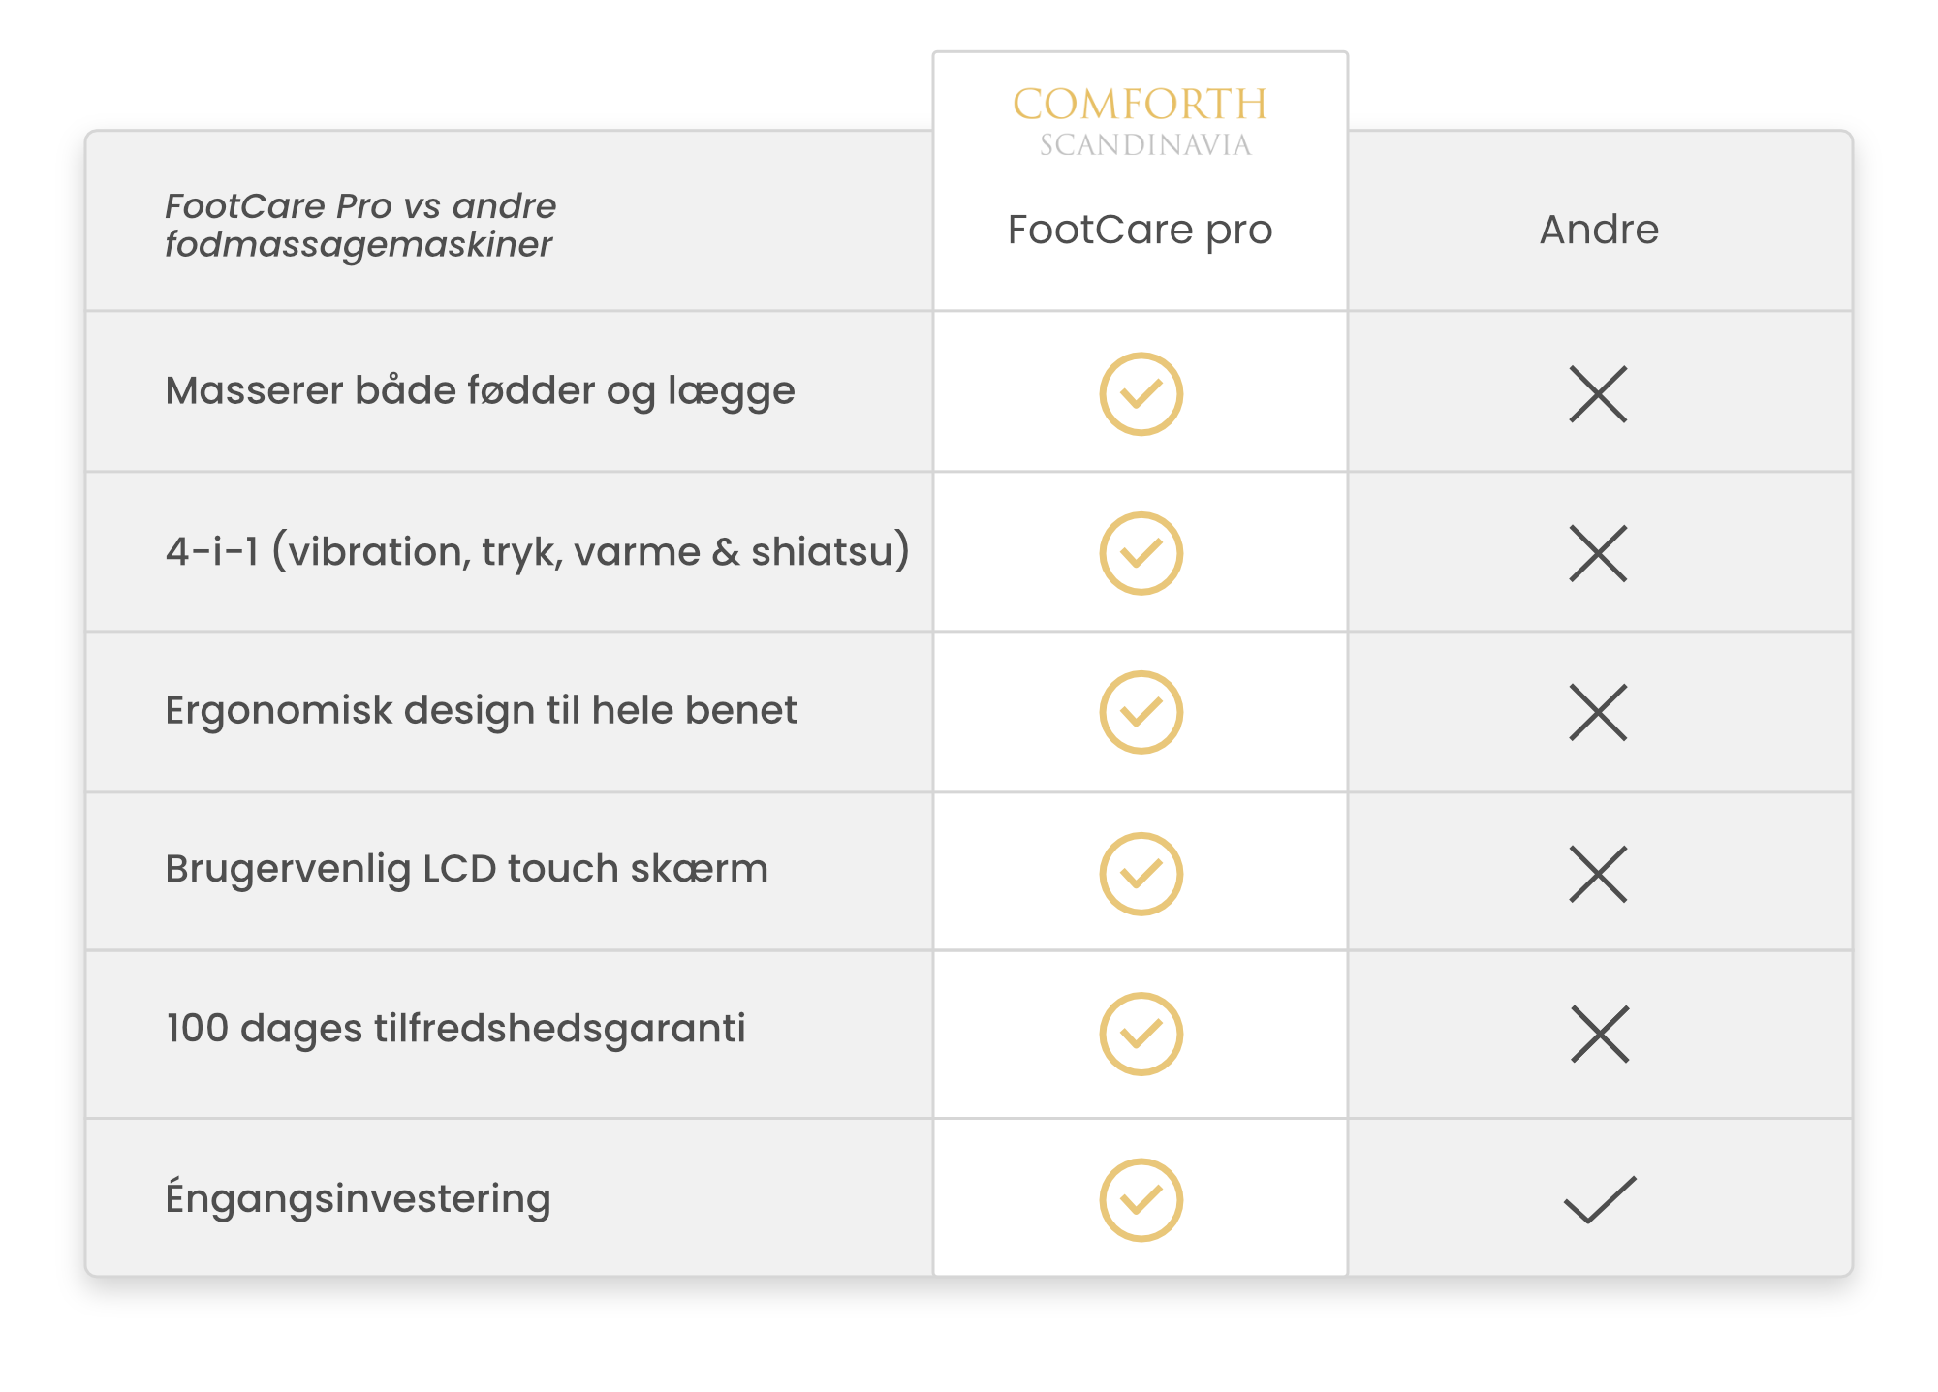Click X mark in Andre for 4-i-1 row
The width and height of the screenshot is (1938, 1392).
[1598, 553]
